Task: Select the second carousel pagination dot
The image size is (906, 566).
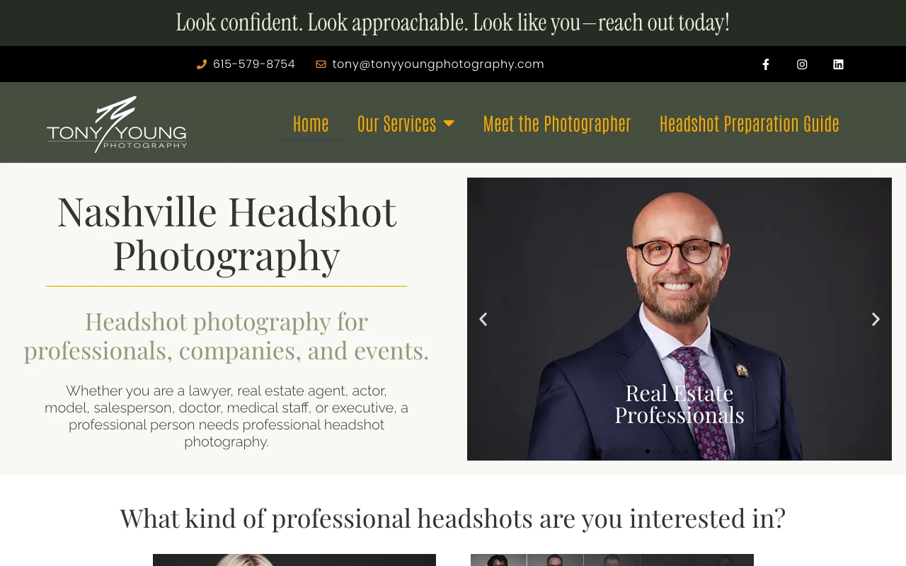Action: pos(660,451)
